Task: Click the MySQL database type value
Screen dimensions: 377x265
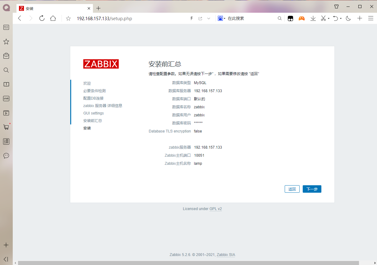Action: coord(200,83)
